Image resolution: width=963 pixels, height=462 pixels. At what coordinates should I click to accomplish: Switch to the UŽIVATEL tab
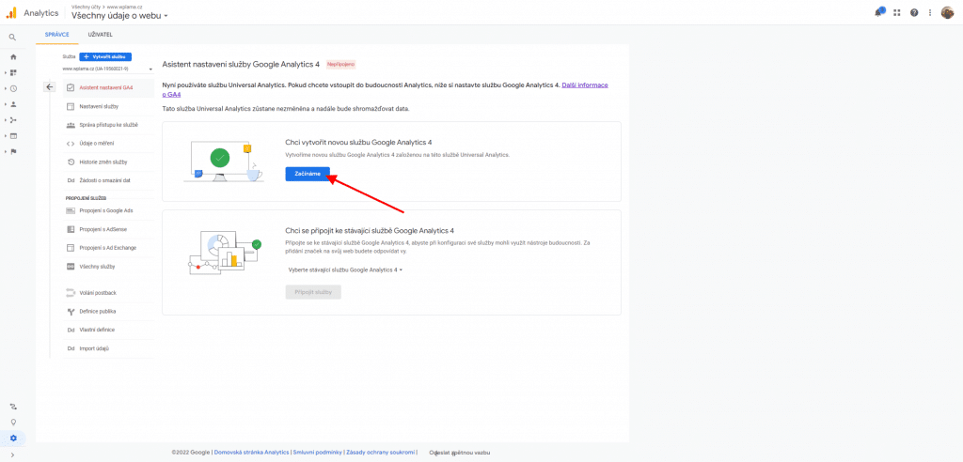pyautogui.click(x=100, y=35)
